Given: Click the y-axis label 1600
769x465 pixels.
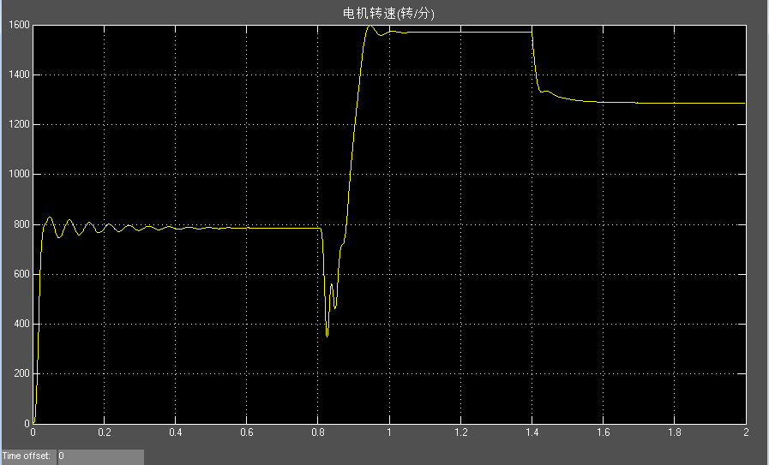Looking at the screenshot, I should (19, 25).
